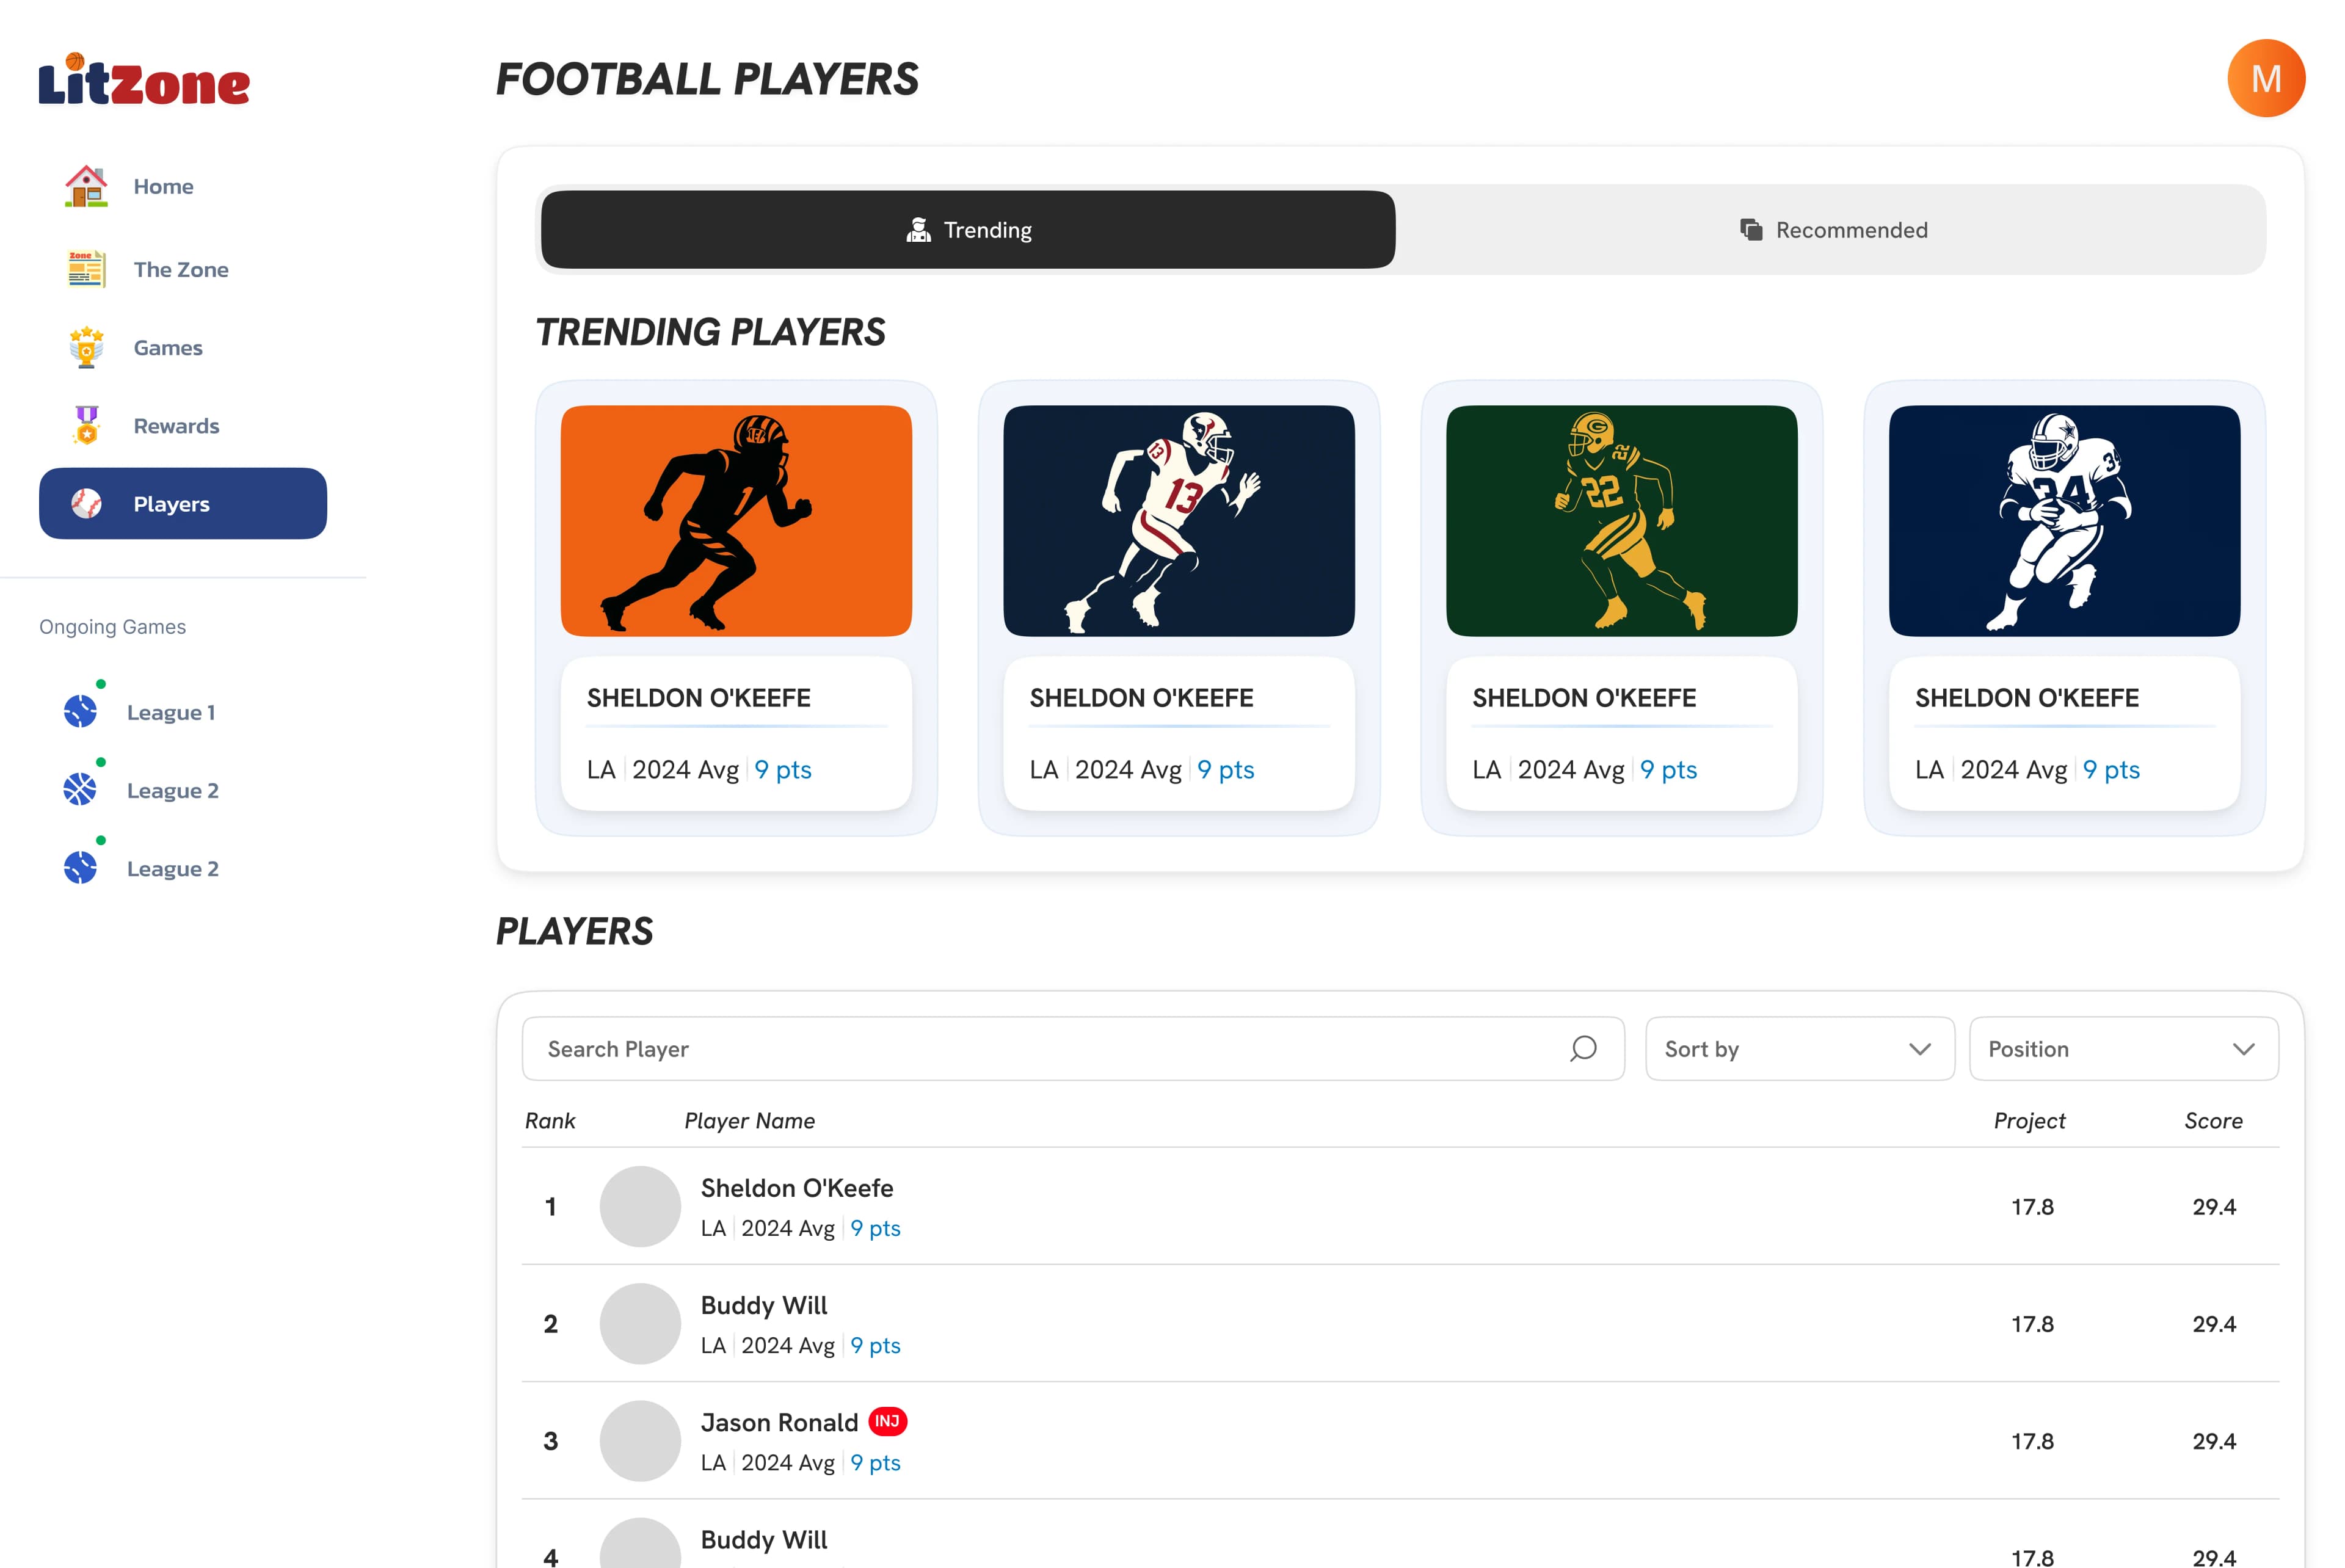Screen dimensions: 2345x1568
Task: Switch to the Recommended tab
Action: (x=1832, y=230)
